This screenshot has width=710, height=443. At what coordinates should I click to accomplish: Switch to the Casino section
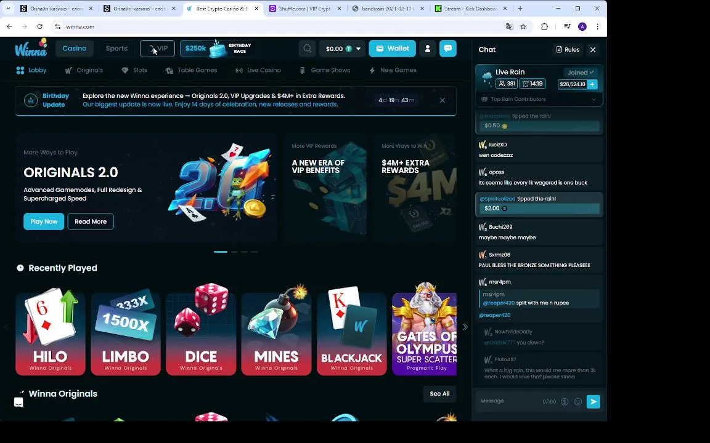pyautogui.click(x=74, y=49)
